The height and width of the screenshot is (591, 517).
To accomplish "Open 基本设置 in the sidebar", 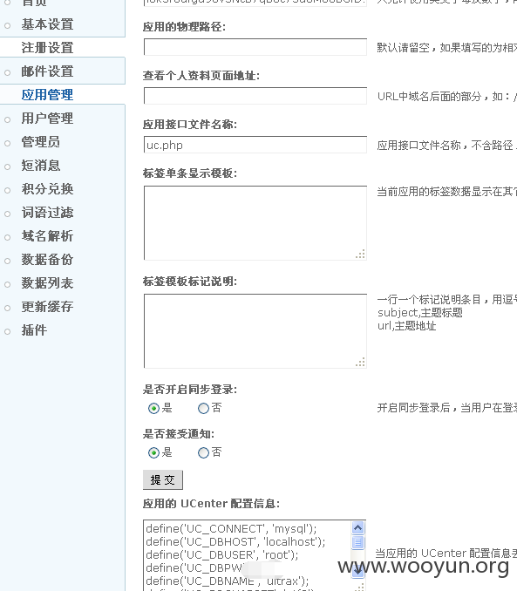I will 47,25.
